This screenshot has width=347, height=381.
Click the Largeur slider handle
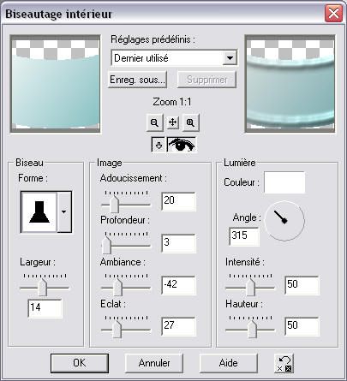tap(43, 287)
